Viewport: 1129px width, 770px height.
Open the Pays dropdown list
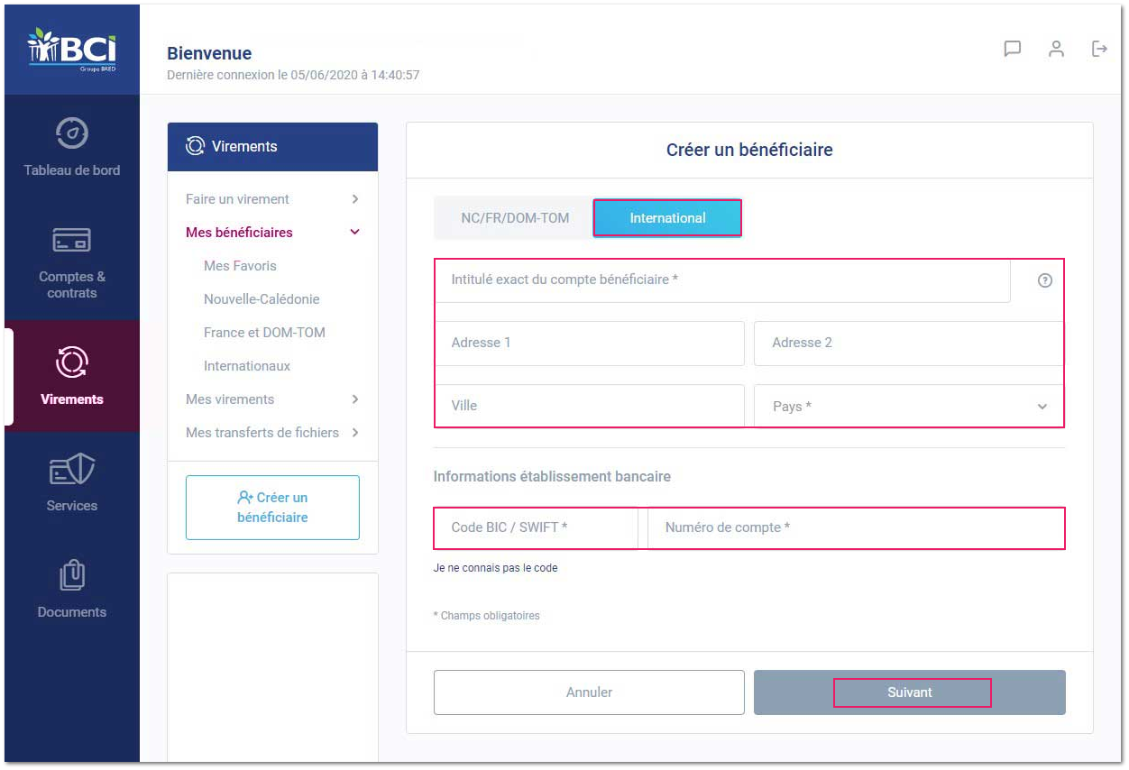coord(909,406)
